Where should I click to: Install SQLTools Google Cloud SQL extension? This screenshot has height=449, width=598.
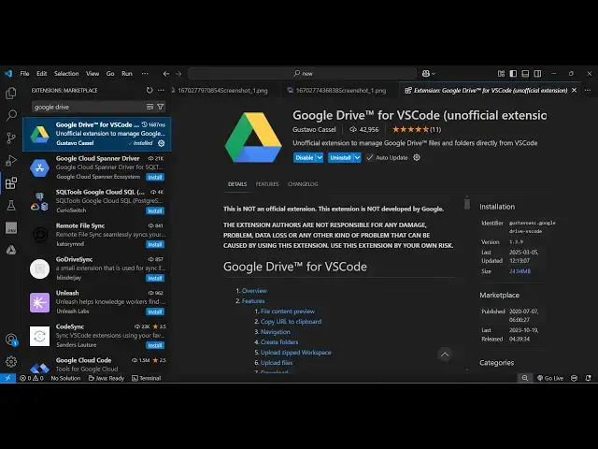(155, 210)
